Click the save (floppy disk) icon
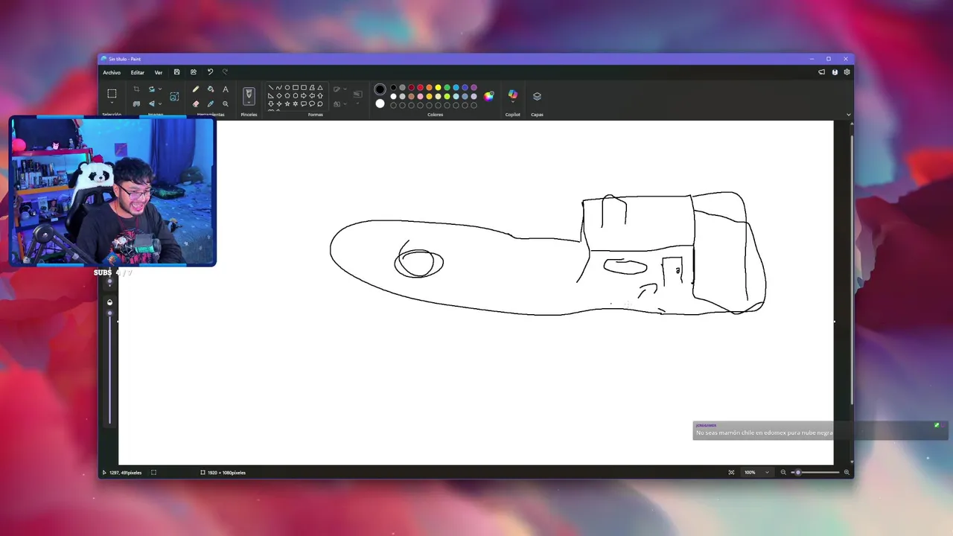 coord(176,72)
